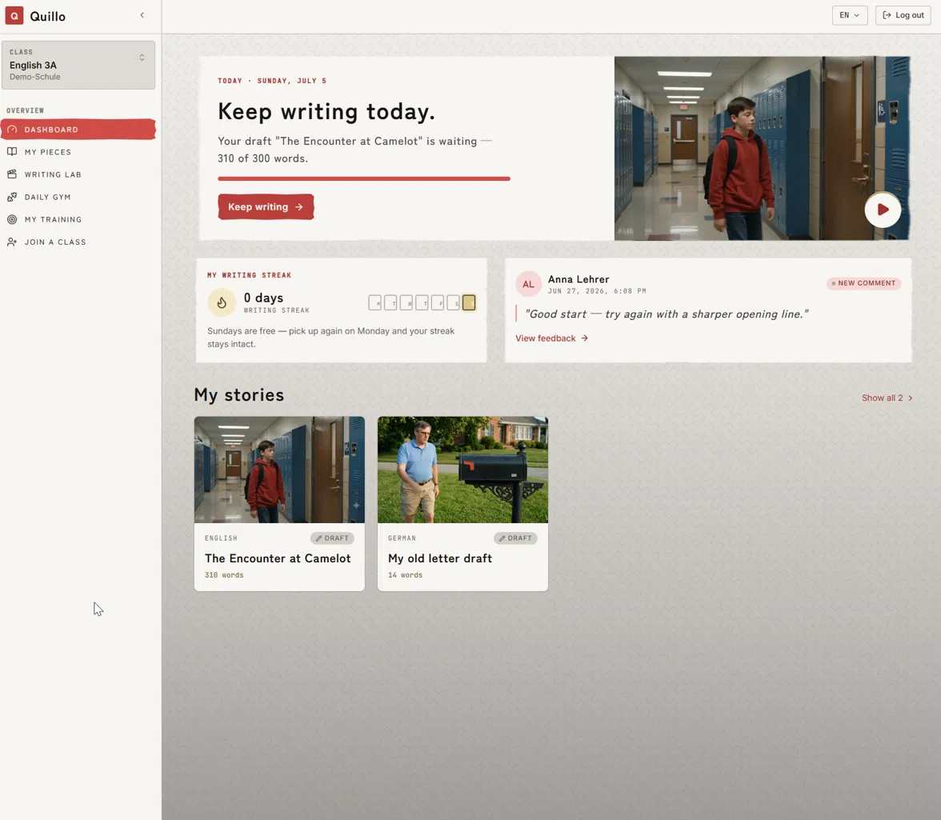
Task: Click the "JUN 27, 2026, 6:08 PM" timestamp
Action: point(597,291)
